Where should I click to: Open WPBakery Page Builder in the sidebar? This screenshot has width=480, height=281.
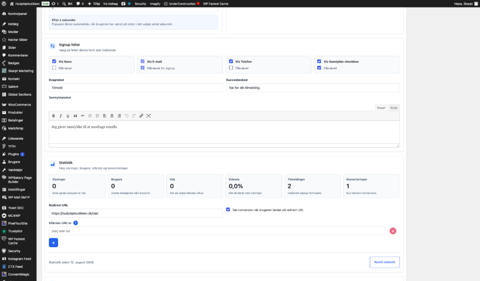pos(20,180)
